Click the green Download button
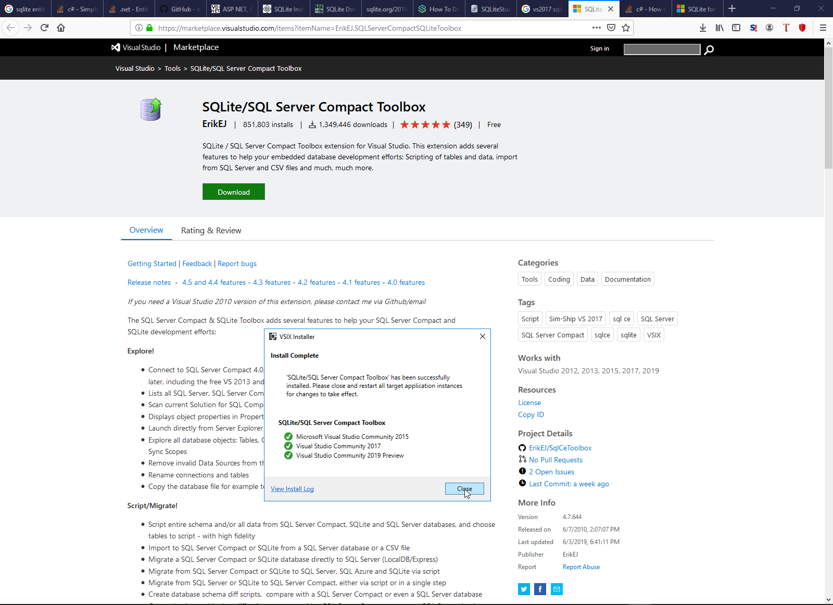This screenshot has height=605, width=833. [234, 192]
